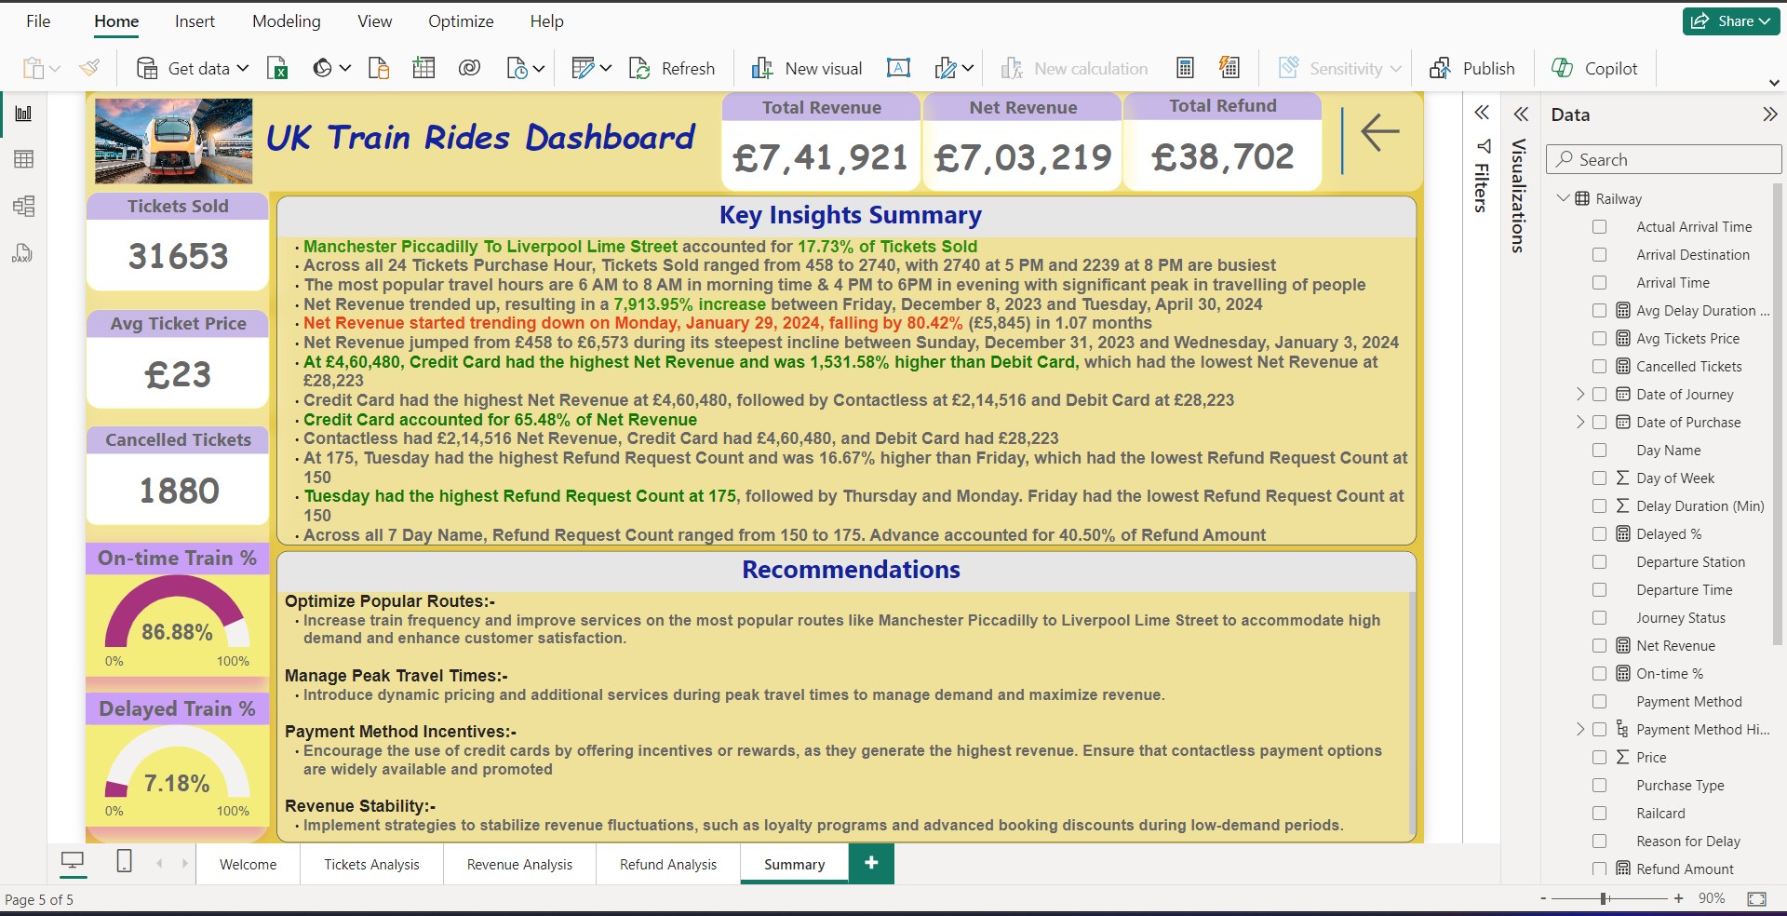Open the Get data dropdown arrow

tap(243, 68)
